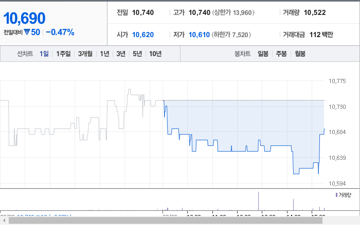Click the 봉차트 label
This screenshot has height=232, width=360.
click(x=242, y=54)
